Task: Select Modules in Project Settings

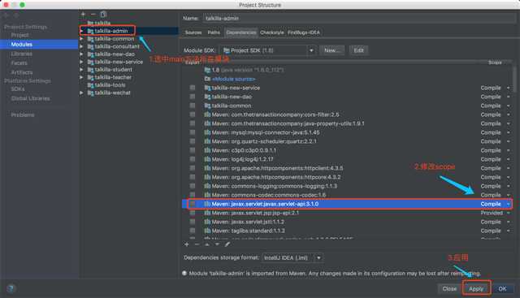Action: 39,45
